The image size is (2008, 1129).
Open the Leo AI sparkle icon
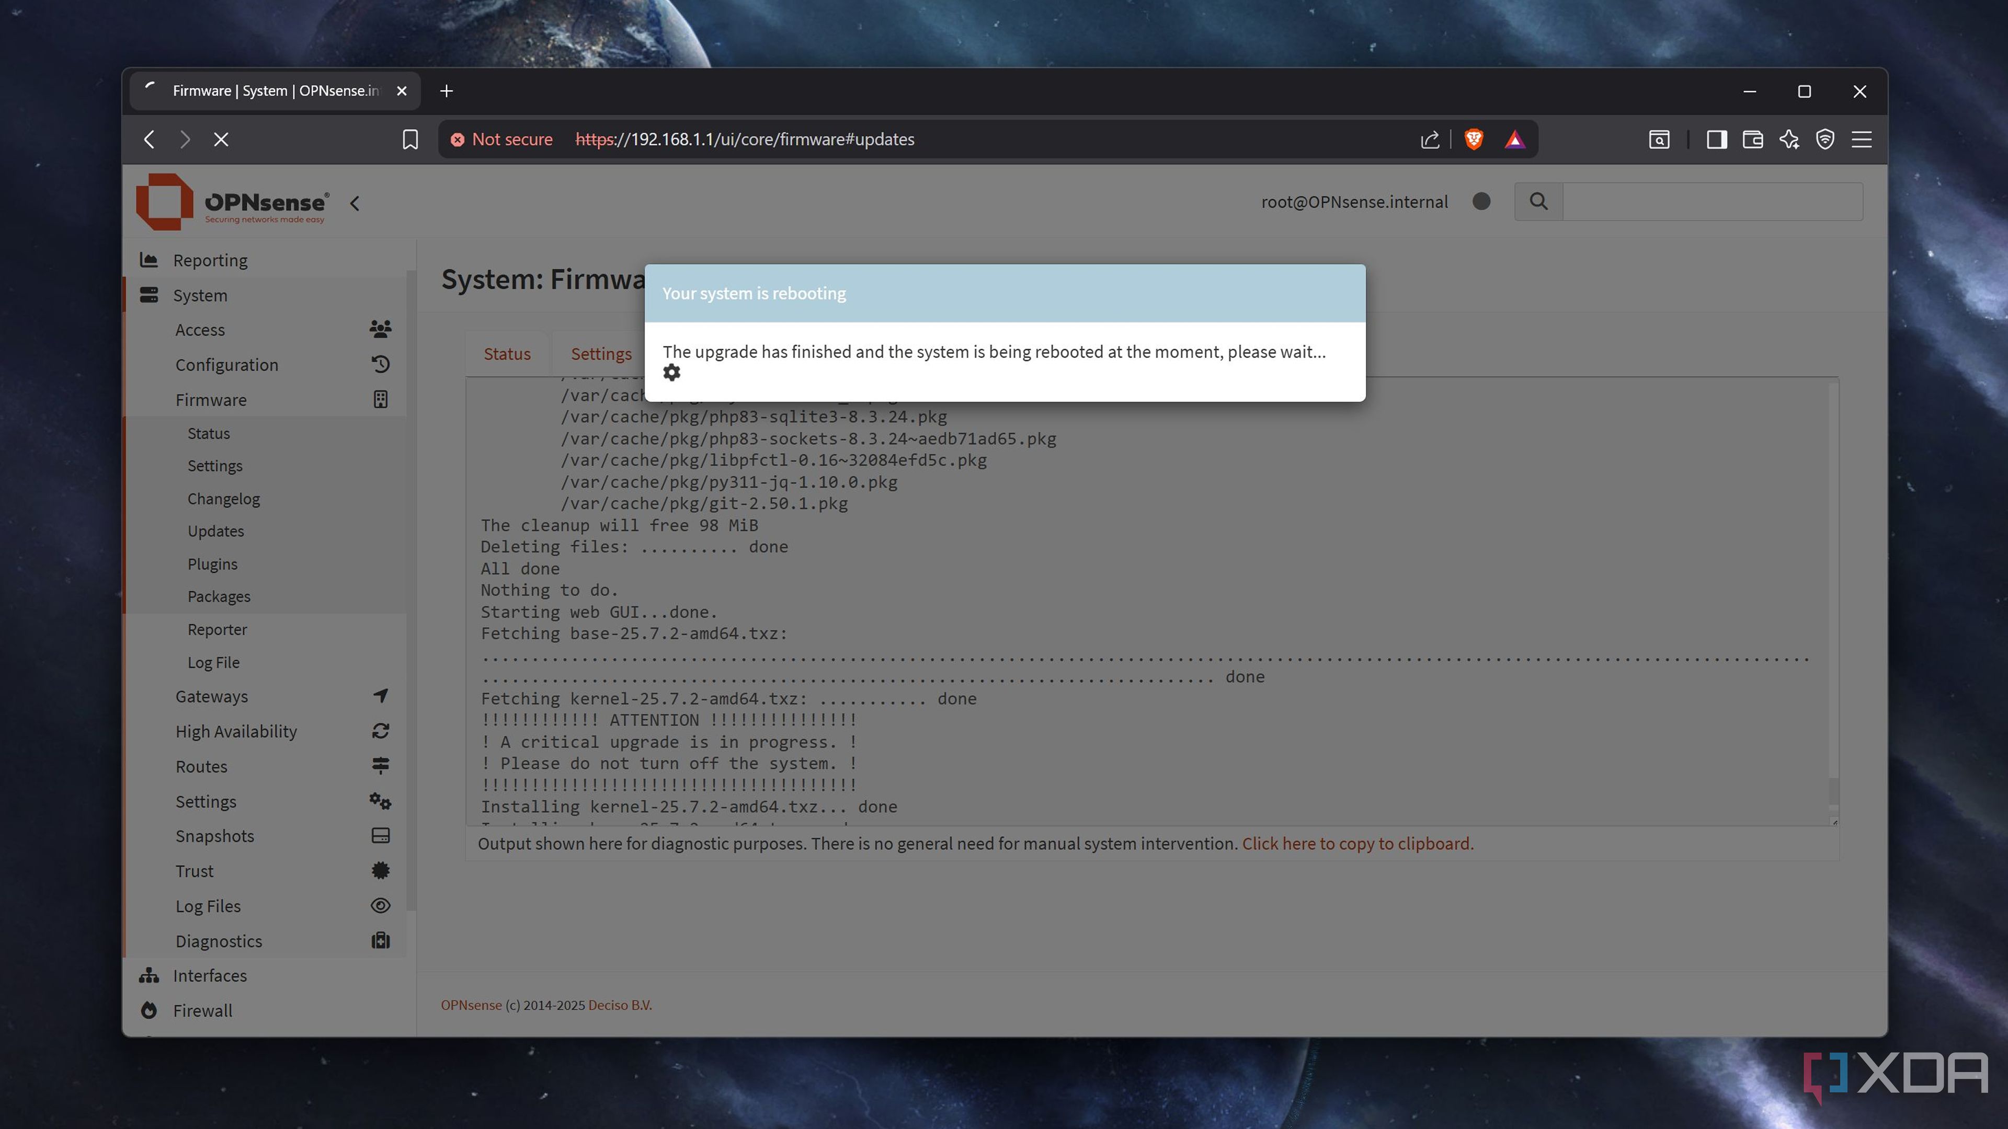point(1789,140)
